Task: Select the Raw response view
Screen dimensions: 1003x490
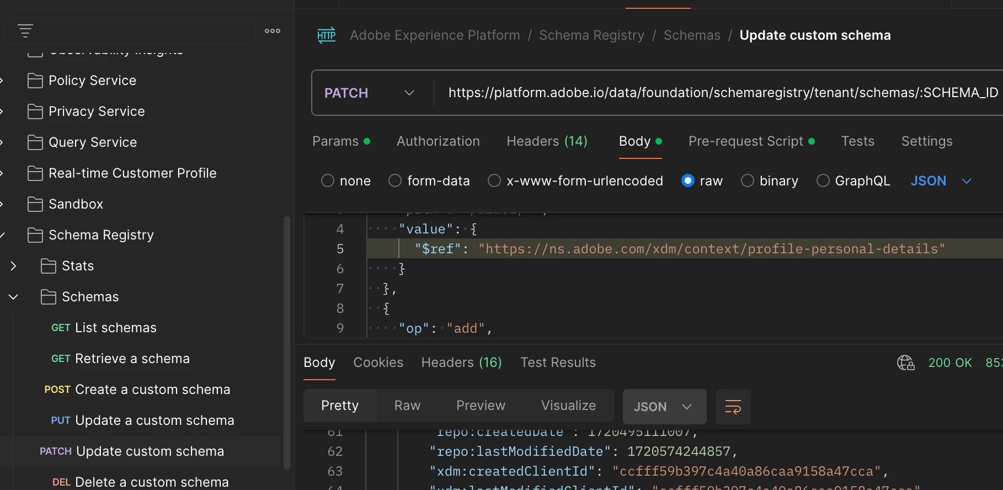Action: 408,406
